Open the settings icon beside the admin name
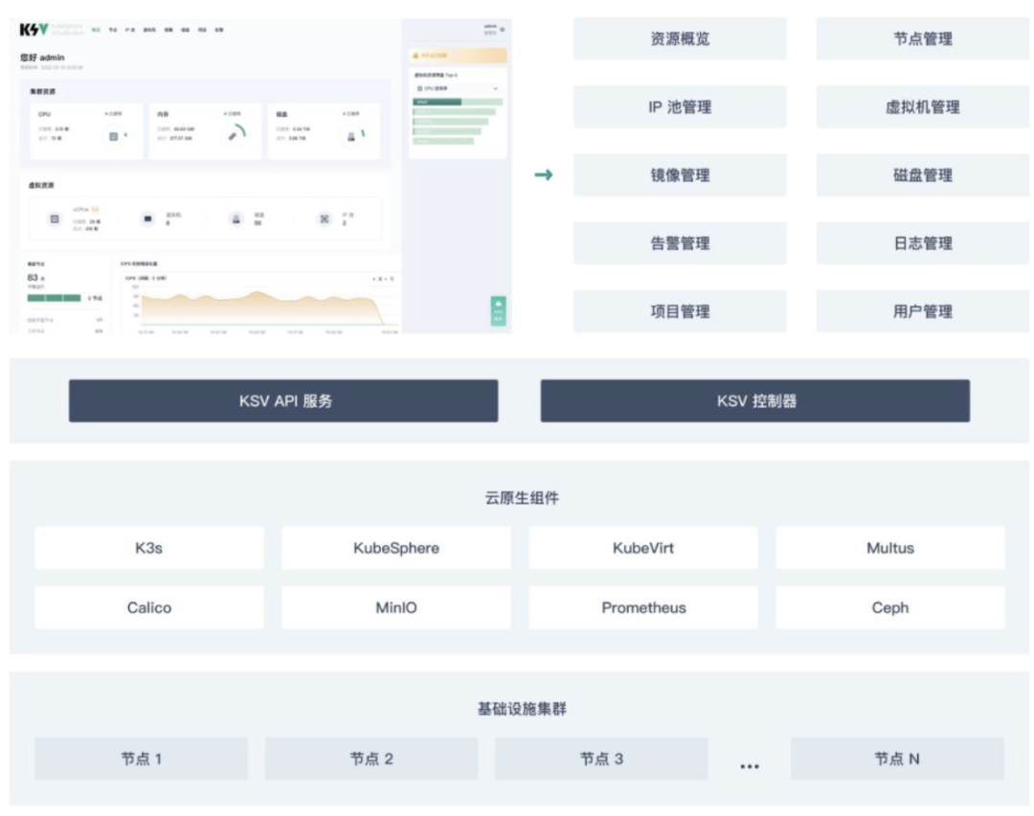Screen dimensions: 1034x816 coord(503,30)
